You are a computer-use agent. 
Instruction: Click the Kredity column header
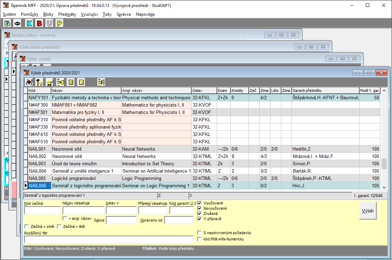point(239,91)
